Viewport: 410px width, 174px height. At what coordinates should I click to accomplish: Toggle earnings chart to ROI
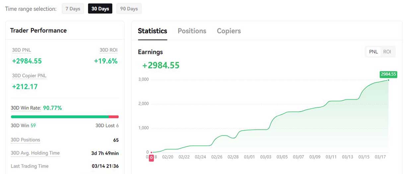387,52
